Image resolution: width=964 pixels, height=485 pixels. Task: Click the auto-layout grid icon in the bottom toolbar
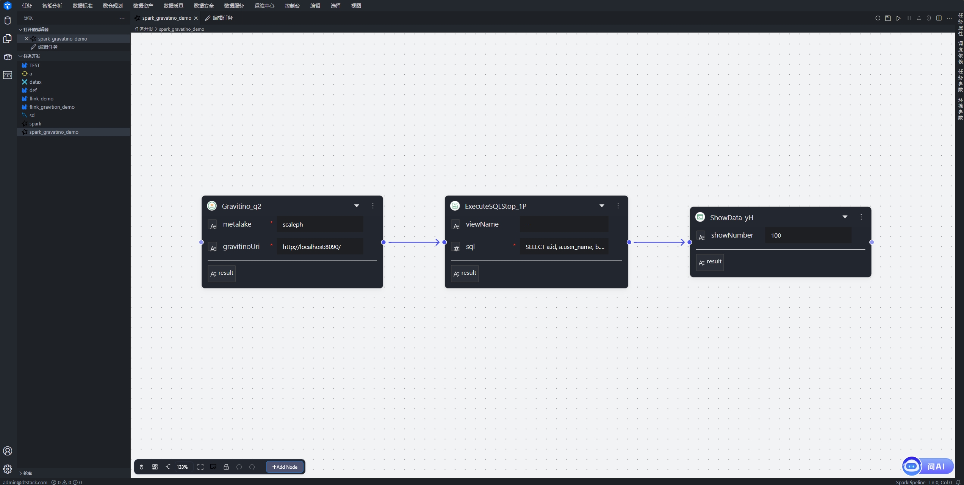coord(155,467)
